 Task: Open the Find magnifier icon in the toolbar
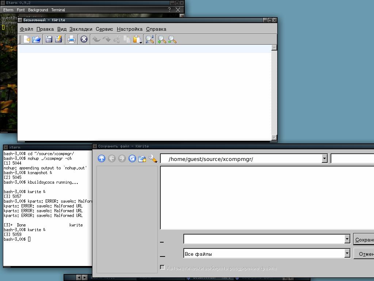pos(149,40)
